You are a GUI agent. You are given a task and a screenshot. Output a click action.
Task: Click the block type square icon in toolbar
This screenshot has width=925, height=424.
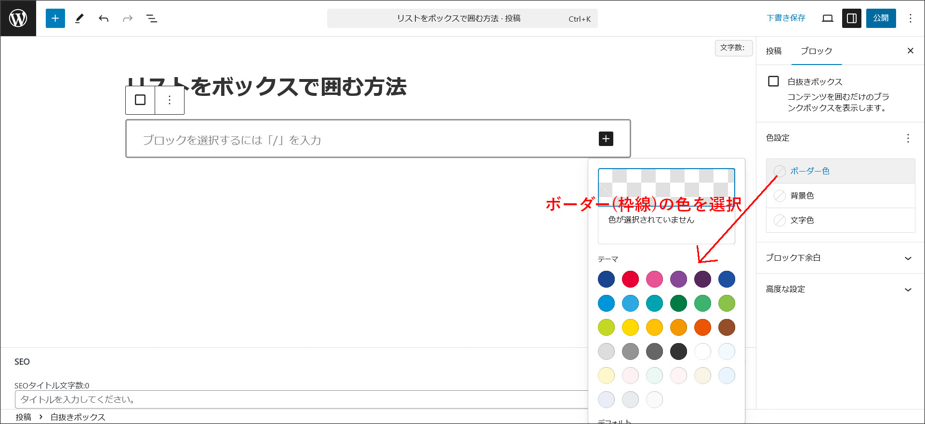[x=140, y=100]
